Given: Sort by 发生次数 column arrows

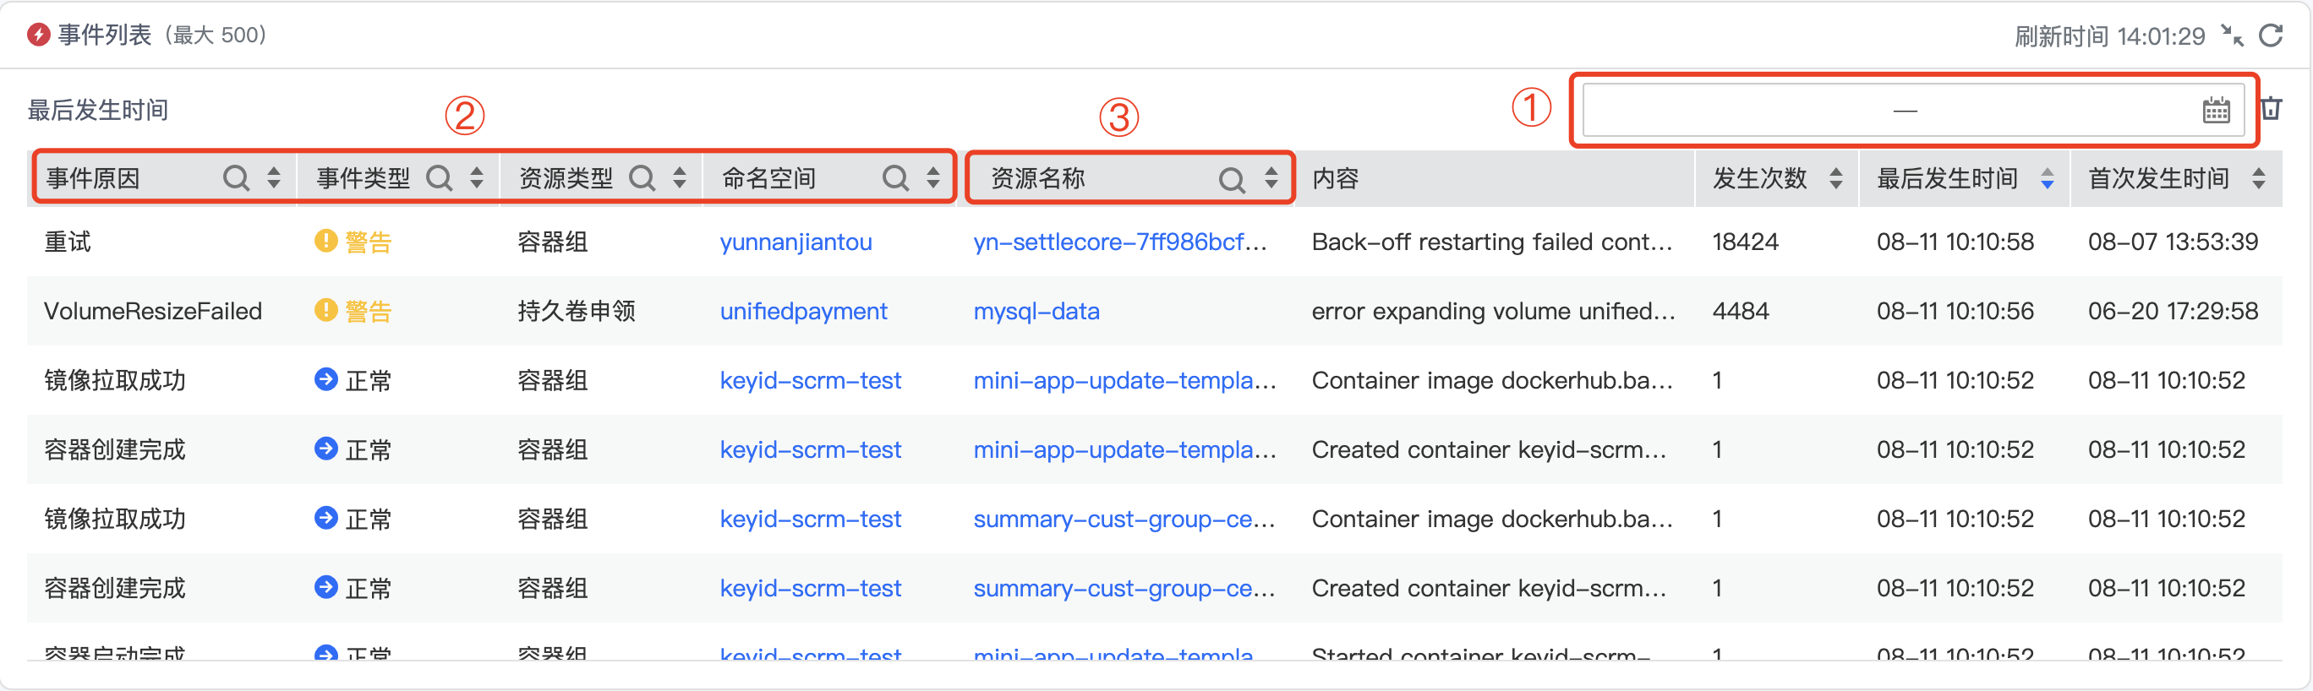Looking at the screenshot, I should tap(1836, 178).
